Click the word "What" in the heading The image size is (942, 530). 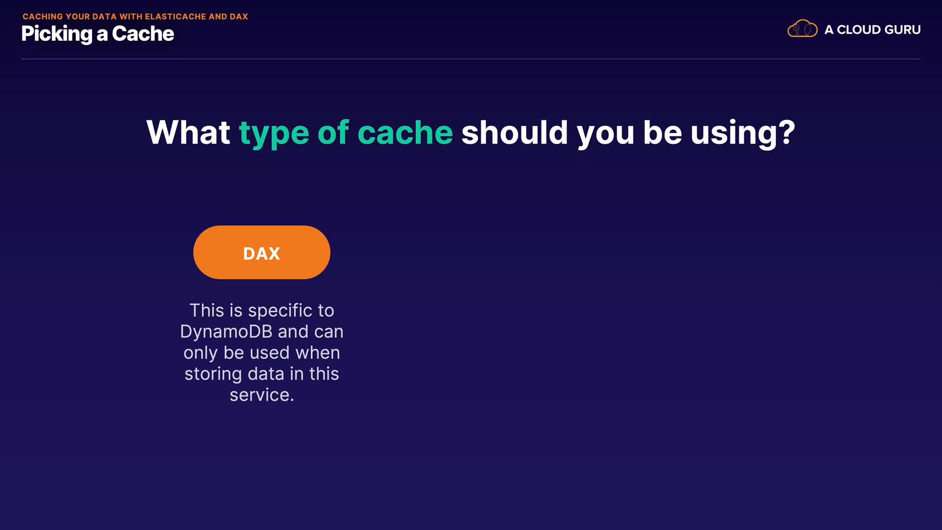(188, 132)
